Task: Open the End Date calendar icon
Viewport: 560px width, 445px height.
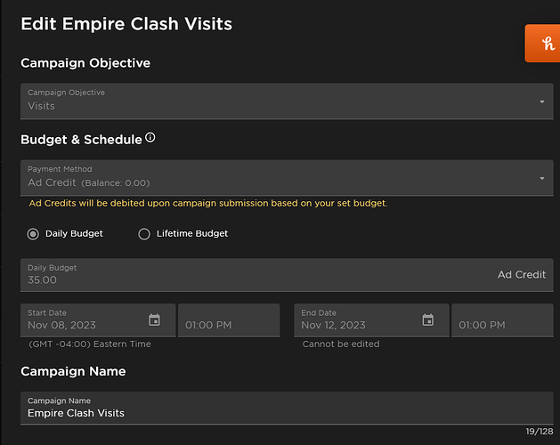Action: tap(427, 320)
